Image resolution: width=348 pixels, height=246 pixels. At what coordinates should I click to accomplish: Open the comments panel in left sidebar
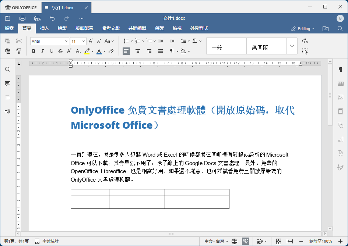tap(8, 83)
